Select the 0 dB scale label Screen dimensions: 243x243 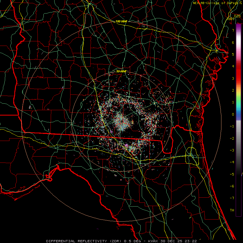pos(233,114)
